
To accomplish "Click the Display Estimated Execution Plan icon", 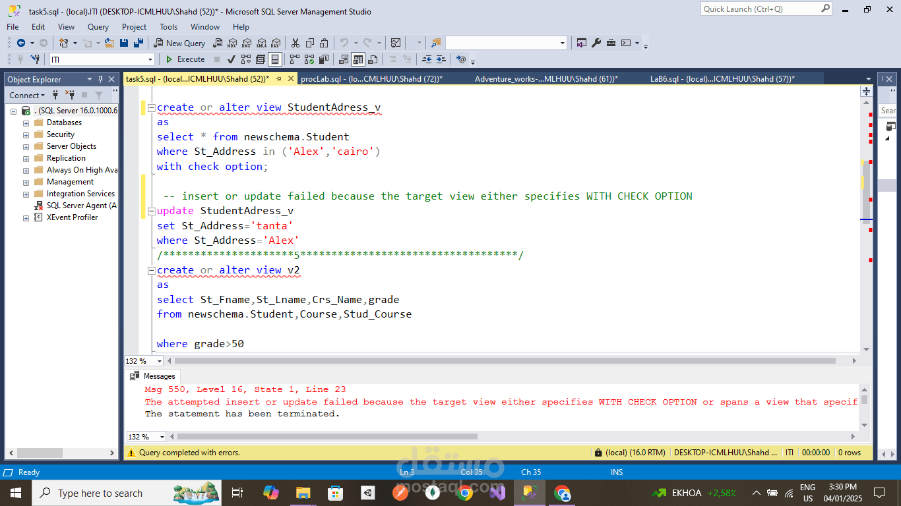I will (x=246, y=59).
